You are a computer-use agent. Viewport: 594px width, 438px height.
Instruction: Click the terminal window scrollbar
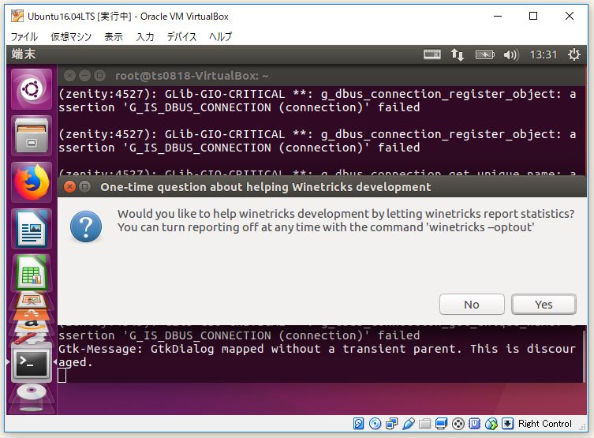click(x=584, y=355)
